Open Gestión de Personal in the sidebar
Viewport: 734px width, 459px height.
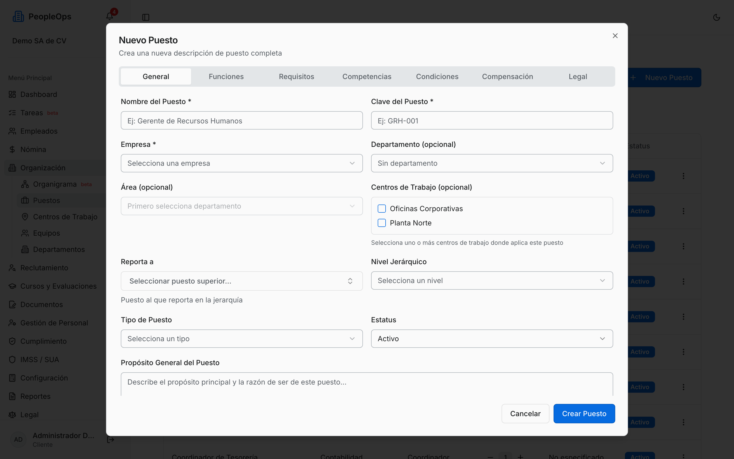tap(54, 323)
